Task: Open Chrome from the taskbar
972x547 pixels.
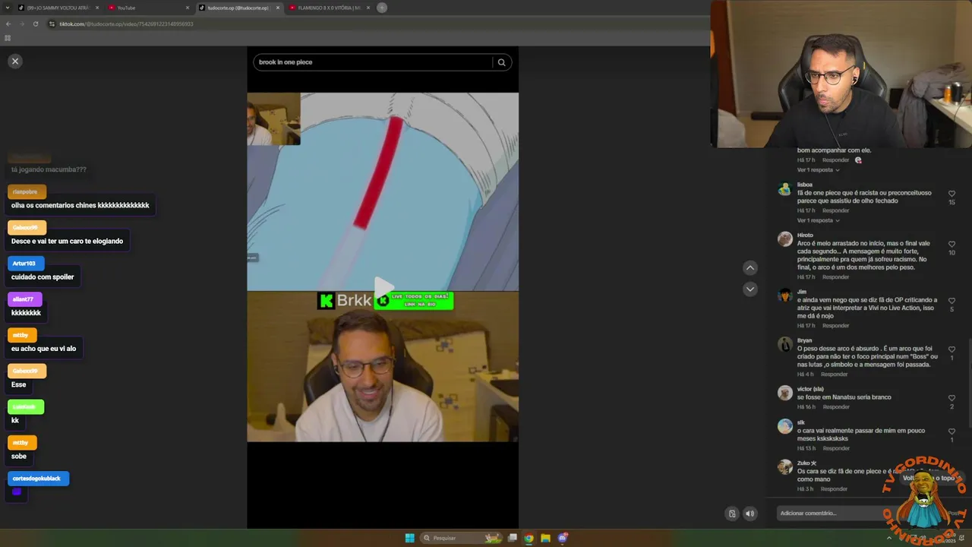Action: click(x=529, y=538)
